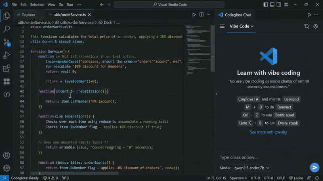Screen dimensions: 323x181
Task: Click the feedback icon in status bar
Action: tap(309, 178)
